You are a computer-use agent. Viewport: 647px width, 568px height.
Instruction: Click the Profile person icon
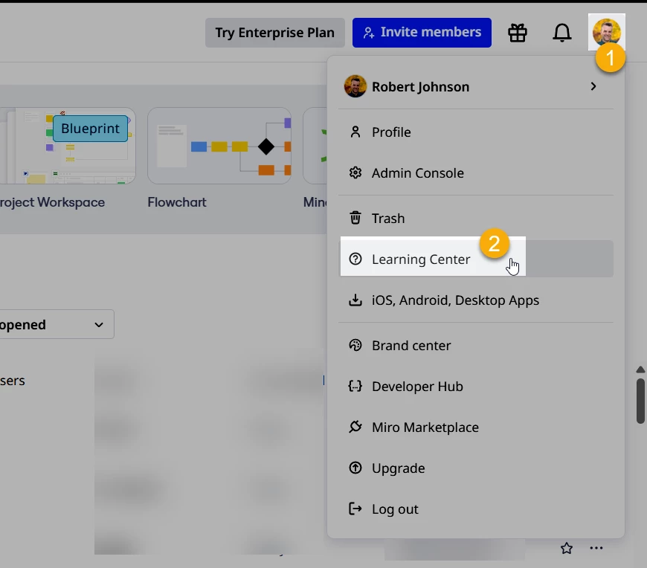(x=355, y=132)
